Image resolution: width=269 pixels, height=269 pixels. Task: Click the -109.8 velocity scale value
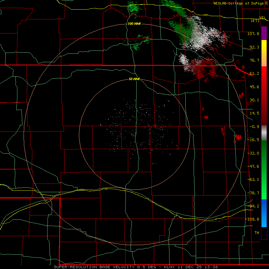(x=252, y=219)
